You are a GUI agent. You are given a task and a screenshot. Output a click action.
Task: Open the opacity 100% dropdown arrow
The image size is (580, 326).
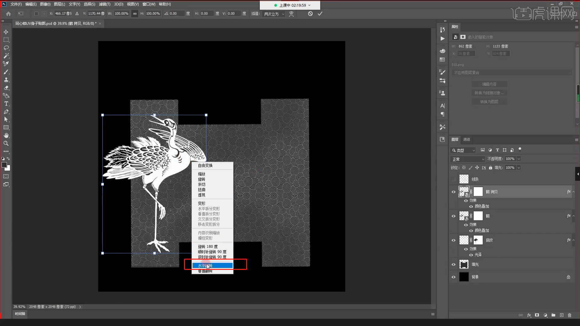click(519, 159)
